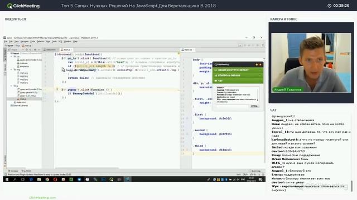The width and height of the screenshot is (357, 200).
Task: Close ClickMeeting popup with red button
Action: (260, 64)
